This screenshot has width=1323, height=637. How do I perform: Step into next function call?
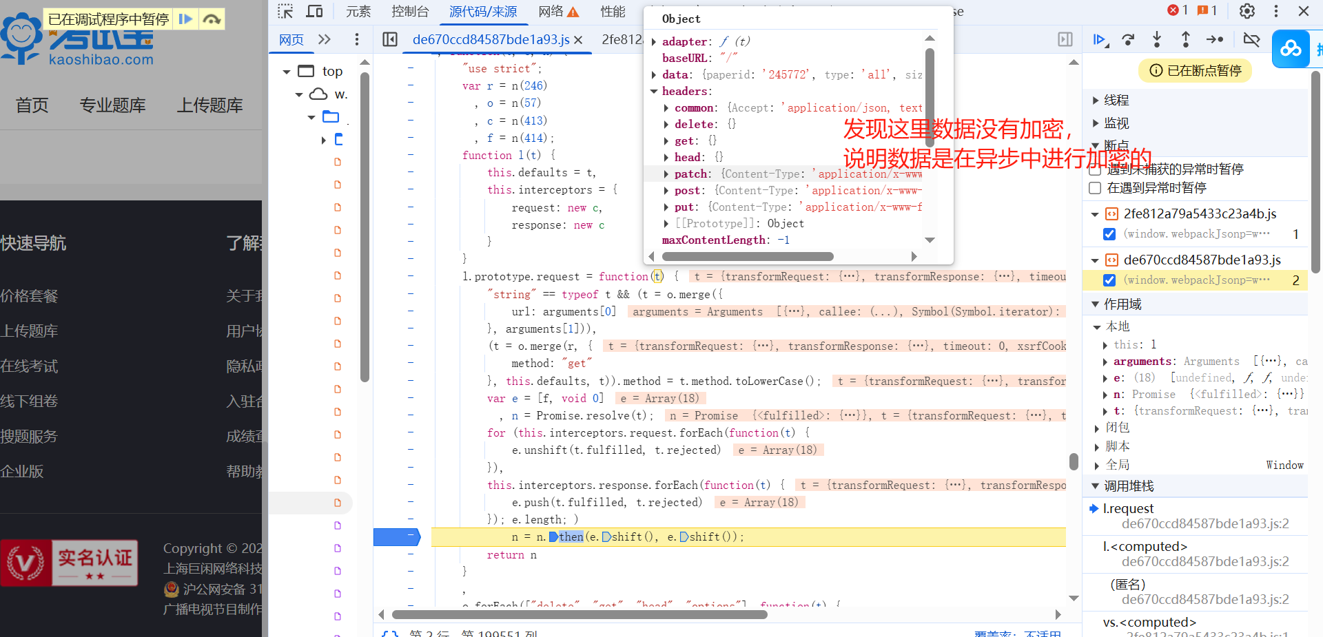[x=1157, y=39]
